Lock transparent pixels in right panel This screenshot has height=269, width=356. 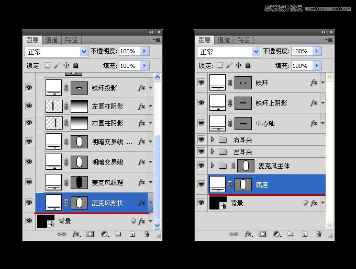[220, 65]
